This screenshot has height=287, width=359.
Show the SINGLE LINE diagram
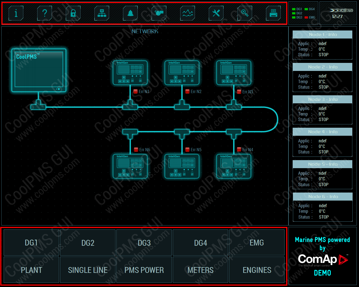tap(88, 270)
